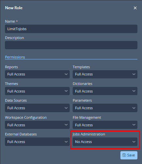
Task: Open the Data Sources permission dropdown
Action: pos(37,108)
